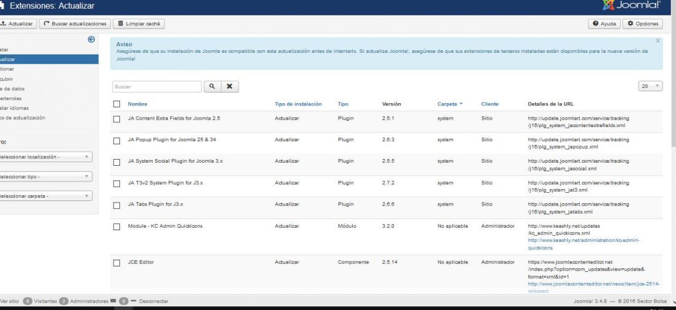Sort by Tipo column header

point(343,104)
